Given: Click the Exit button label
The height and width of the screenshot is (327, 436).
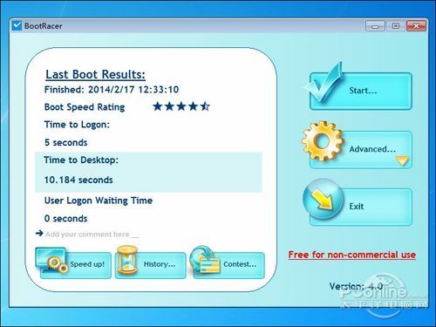Looking at the screenshot, I should (x=357, y=206).
